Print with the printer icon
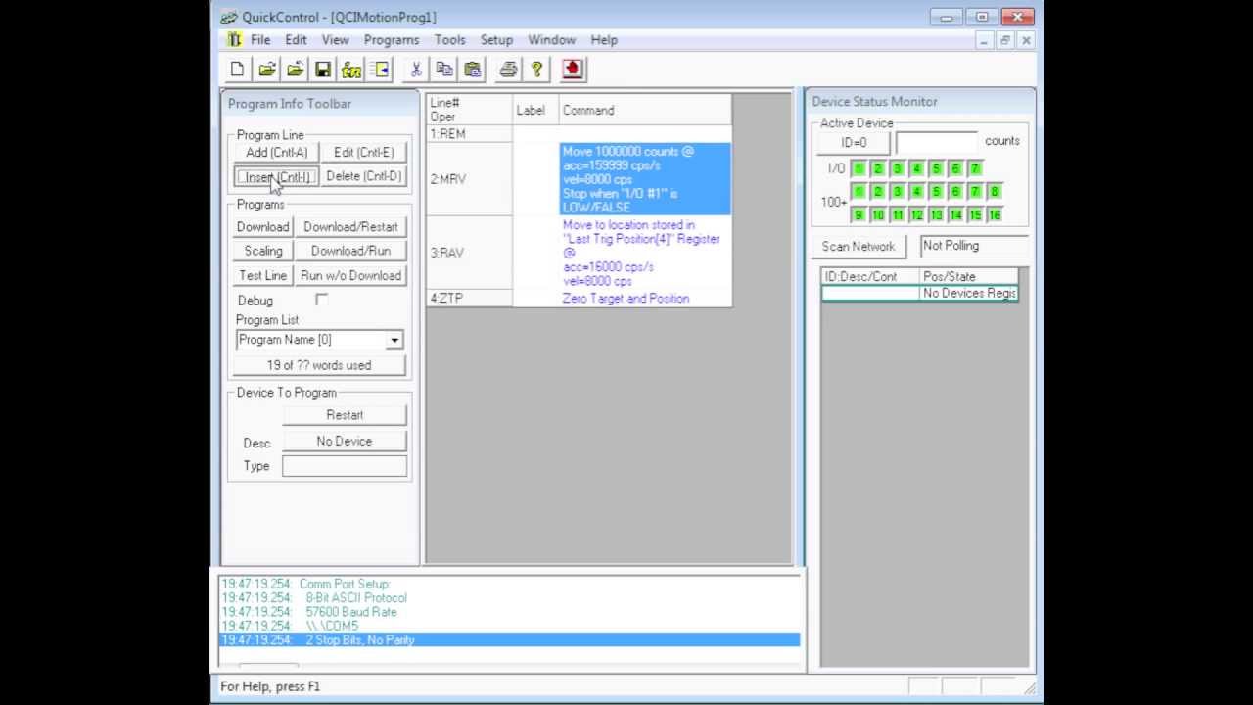This screenshot has width=1253, height=705. tap(508, 69)
